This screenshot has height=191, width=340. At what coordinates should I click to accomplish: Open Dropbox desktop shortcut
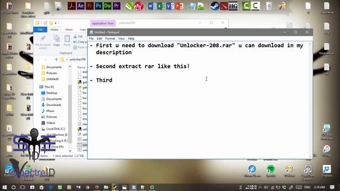coord(327,171)
